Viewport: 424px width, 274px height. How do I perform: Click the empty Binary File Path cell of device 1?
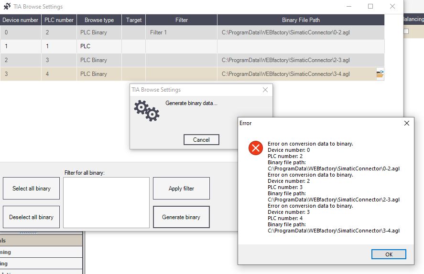click(x=301, y=46)
